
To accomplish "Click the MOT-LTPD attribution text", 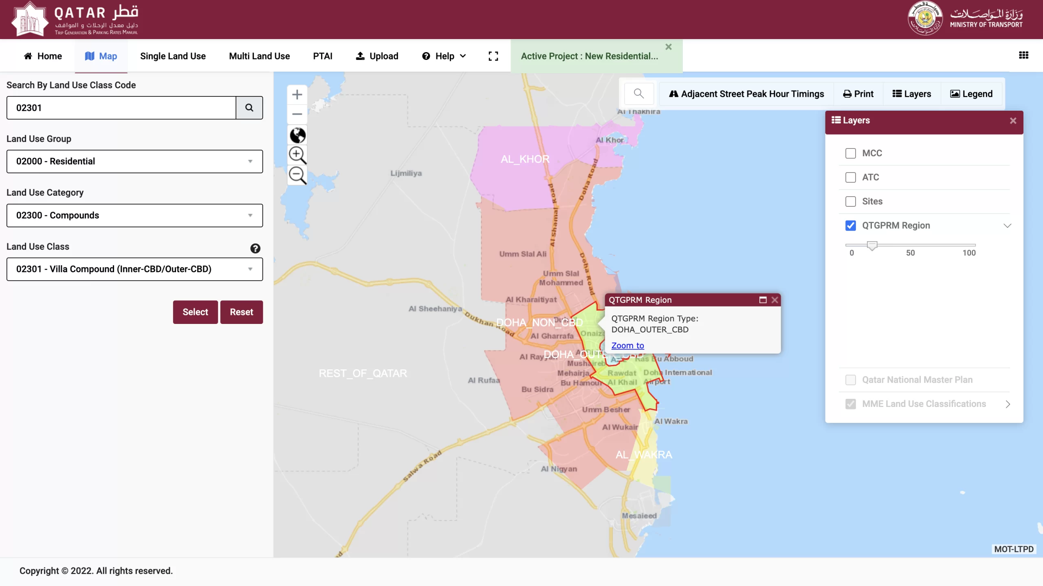I will (1014, 549).
